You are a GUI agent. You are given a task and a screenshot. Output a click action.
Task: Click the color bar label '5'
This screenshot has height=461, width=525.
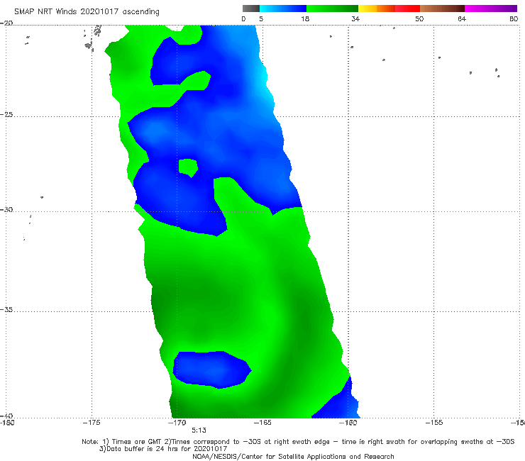coord(261,19)
